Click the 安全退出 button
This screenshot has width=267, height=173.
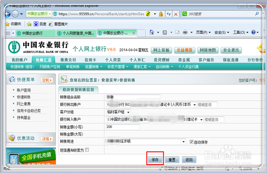[231, 50]
